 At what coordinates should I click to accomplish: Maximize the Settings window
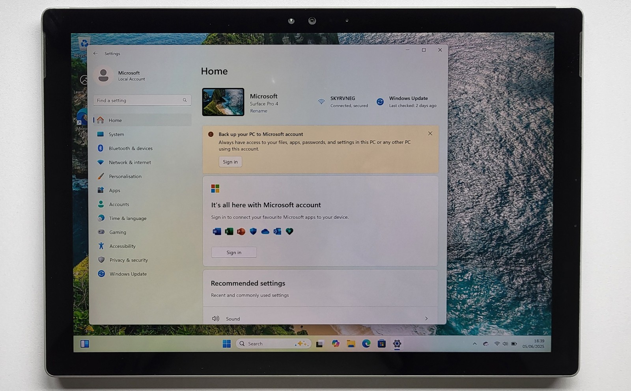[x=424, y=50]
